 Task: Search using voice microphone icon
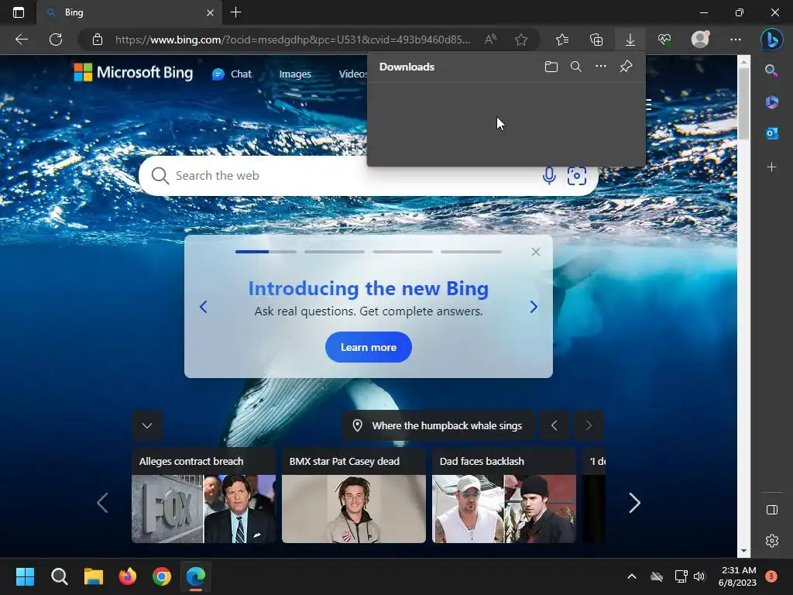549,176
